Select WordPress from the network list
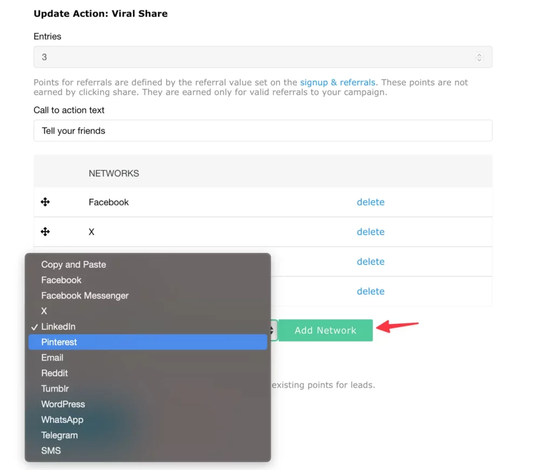552x470 pixels. [x=148, y=404]
